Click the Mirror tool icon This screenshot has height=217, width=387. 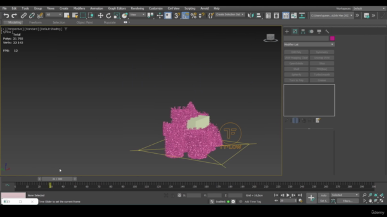(x=250, y=16)
